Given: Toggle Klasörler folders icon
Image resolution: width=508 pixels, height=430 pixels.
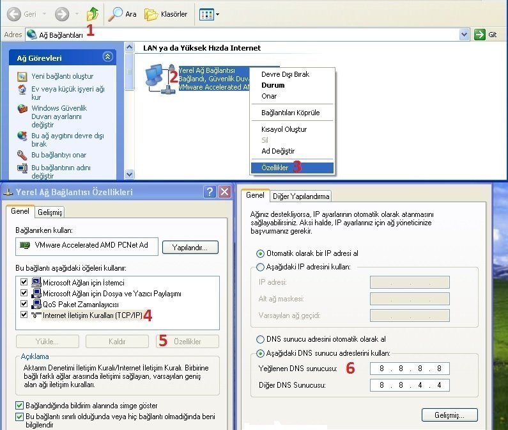Looking at the screenshot, I should point(151,14).
